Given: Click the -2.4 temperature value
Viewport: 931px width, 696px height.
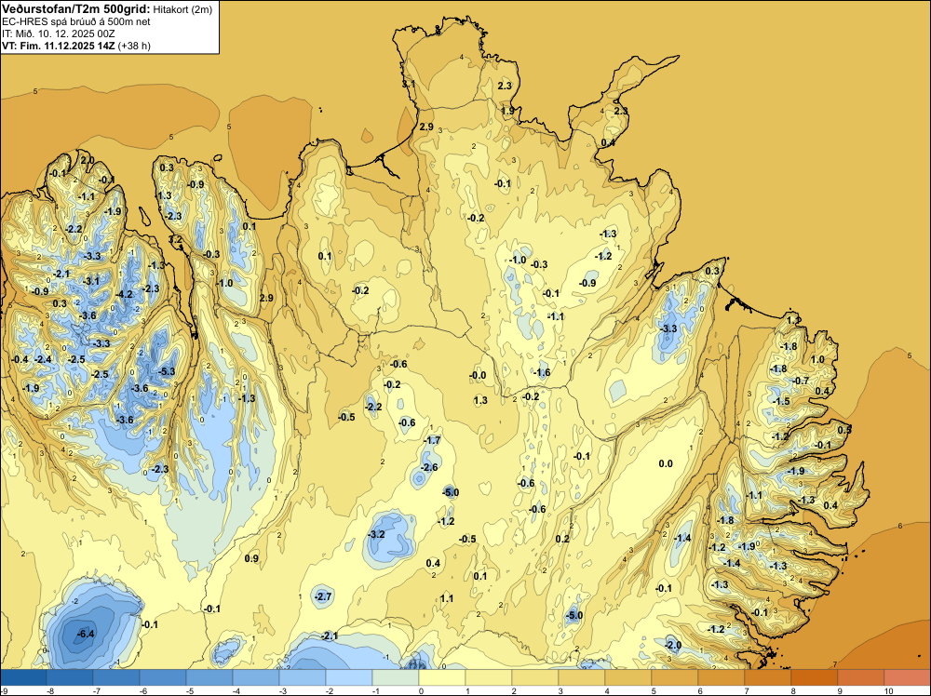Looking at the screenshot, I should pos(44,359).
